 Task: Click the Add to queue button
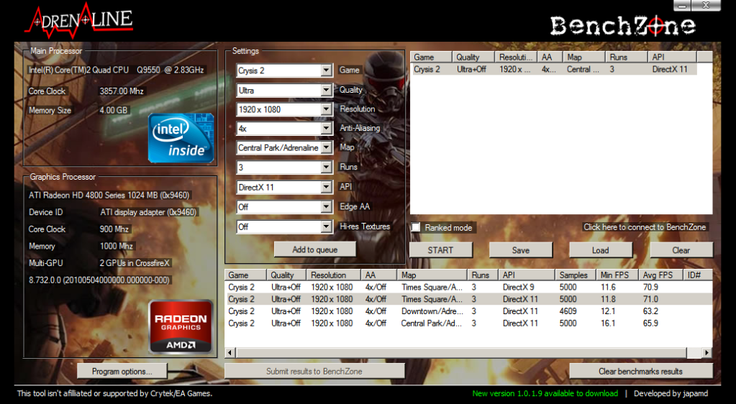[x=315, y=249]
